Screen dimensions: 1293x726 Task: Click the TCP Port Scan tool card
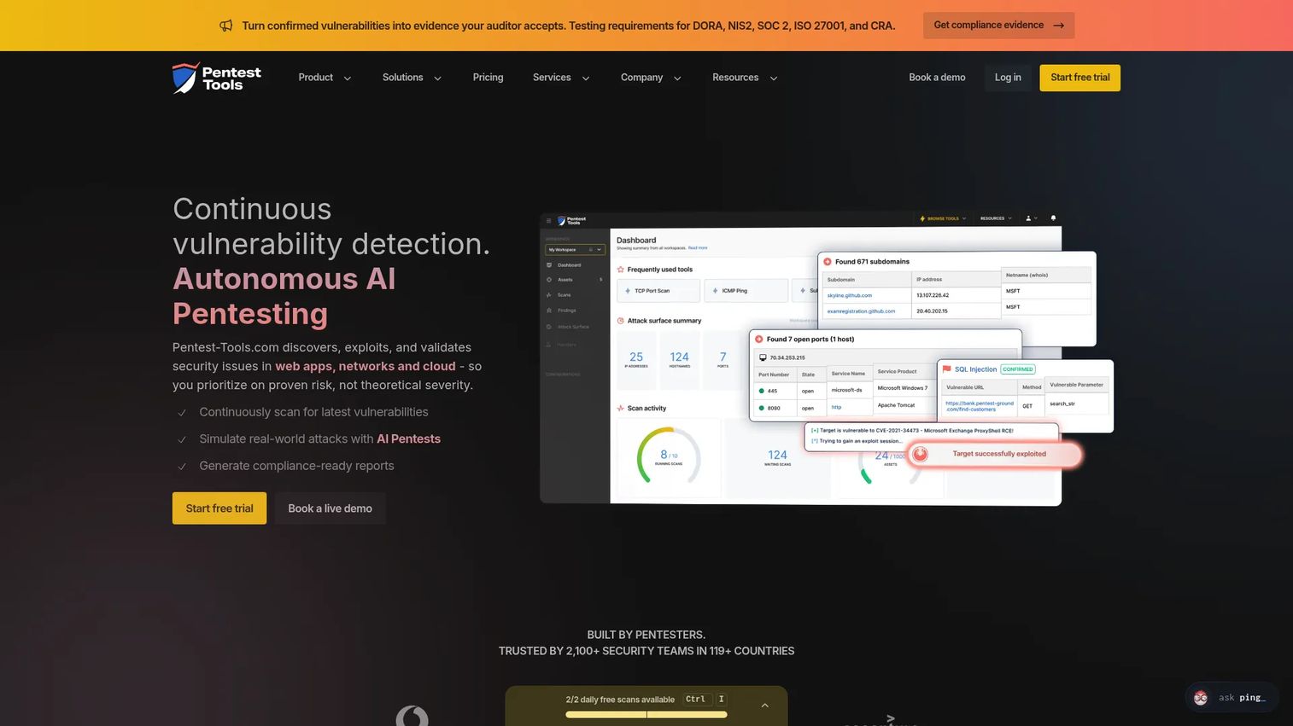click(658, 291)
